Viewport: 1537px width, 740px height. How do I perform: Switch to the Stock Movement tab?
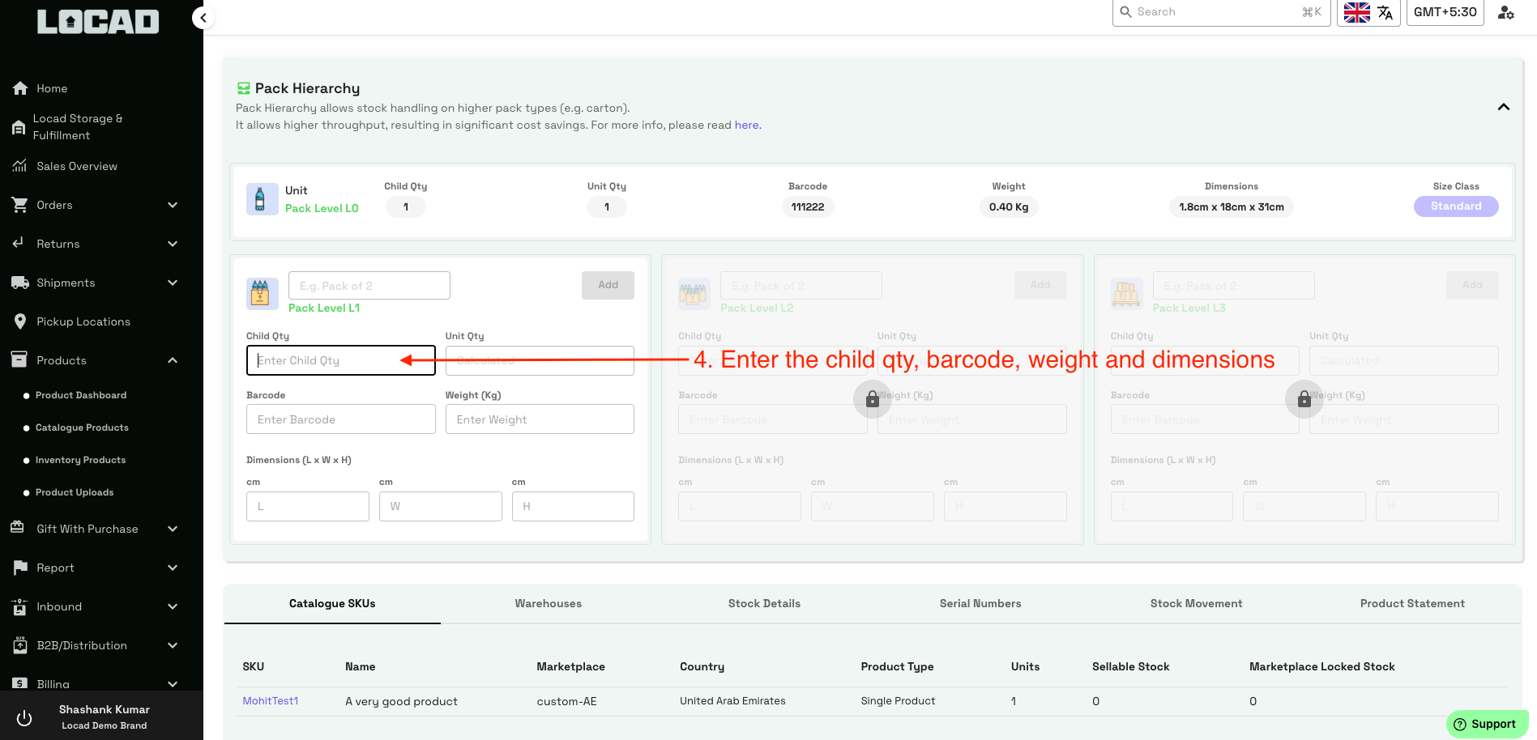click(1196, 603)
